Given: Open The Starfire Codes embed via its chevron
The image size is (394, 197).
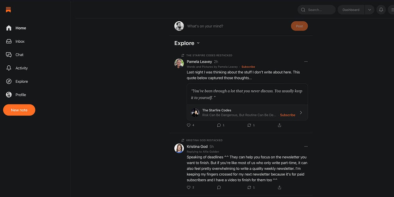Looking at the screenshot, I should 301,113.
